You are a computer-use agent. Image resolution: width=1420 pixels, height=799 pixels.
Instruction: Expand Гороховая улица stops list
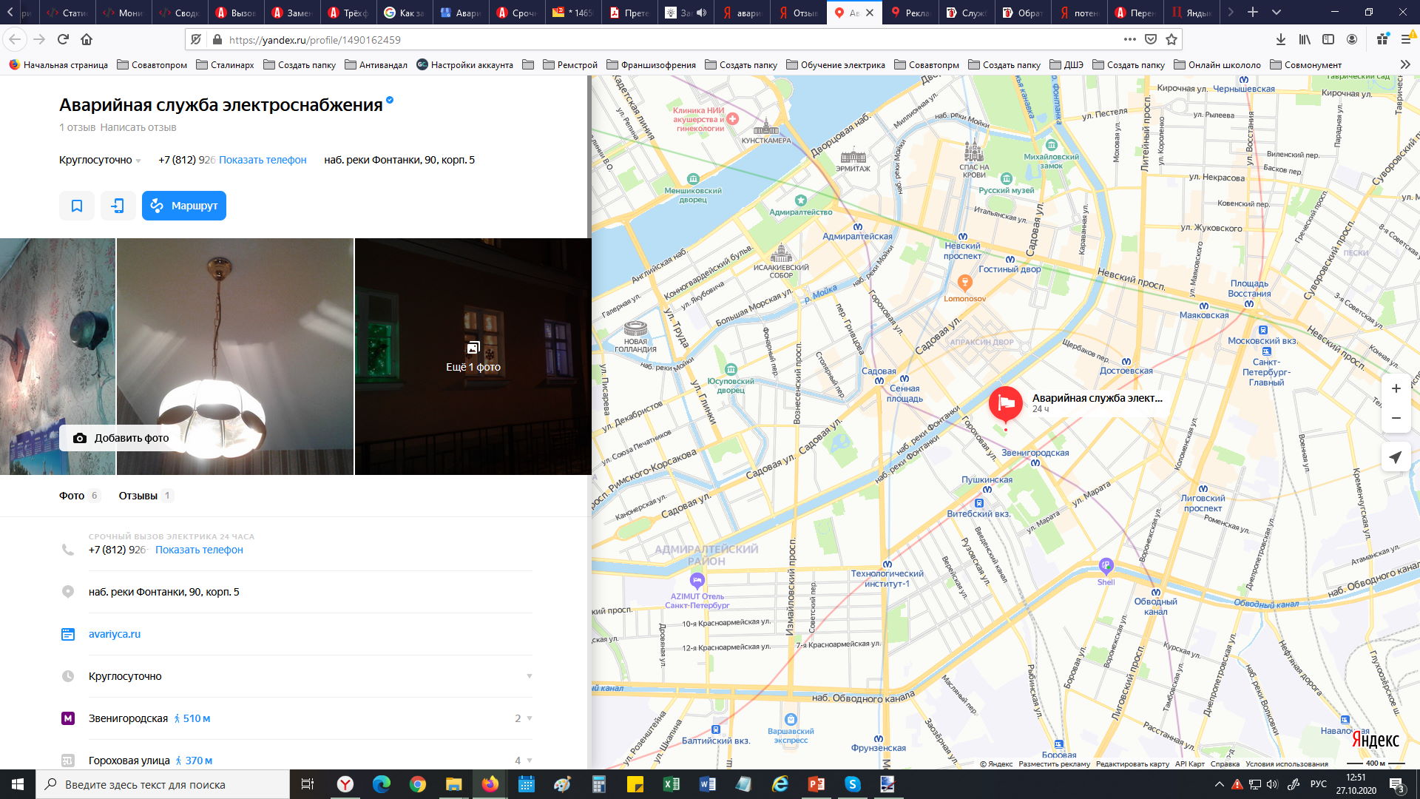point(529,761)
